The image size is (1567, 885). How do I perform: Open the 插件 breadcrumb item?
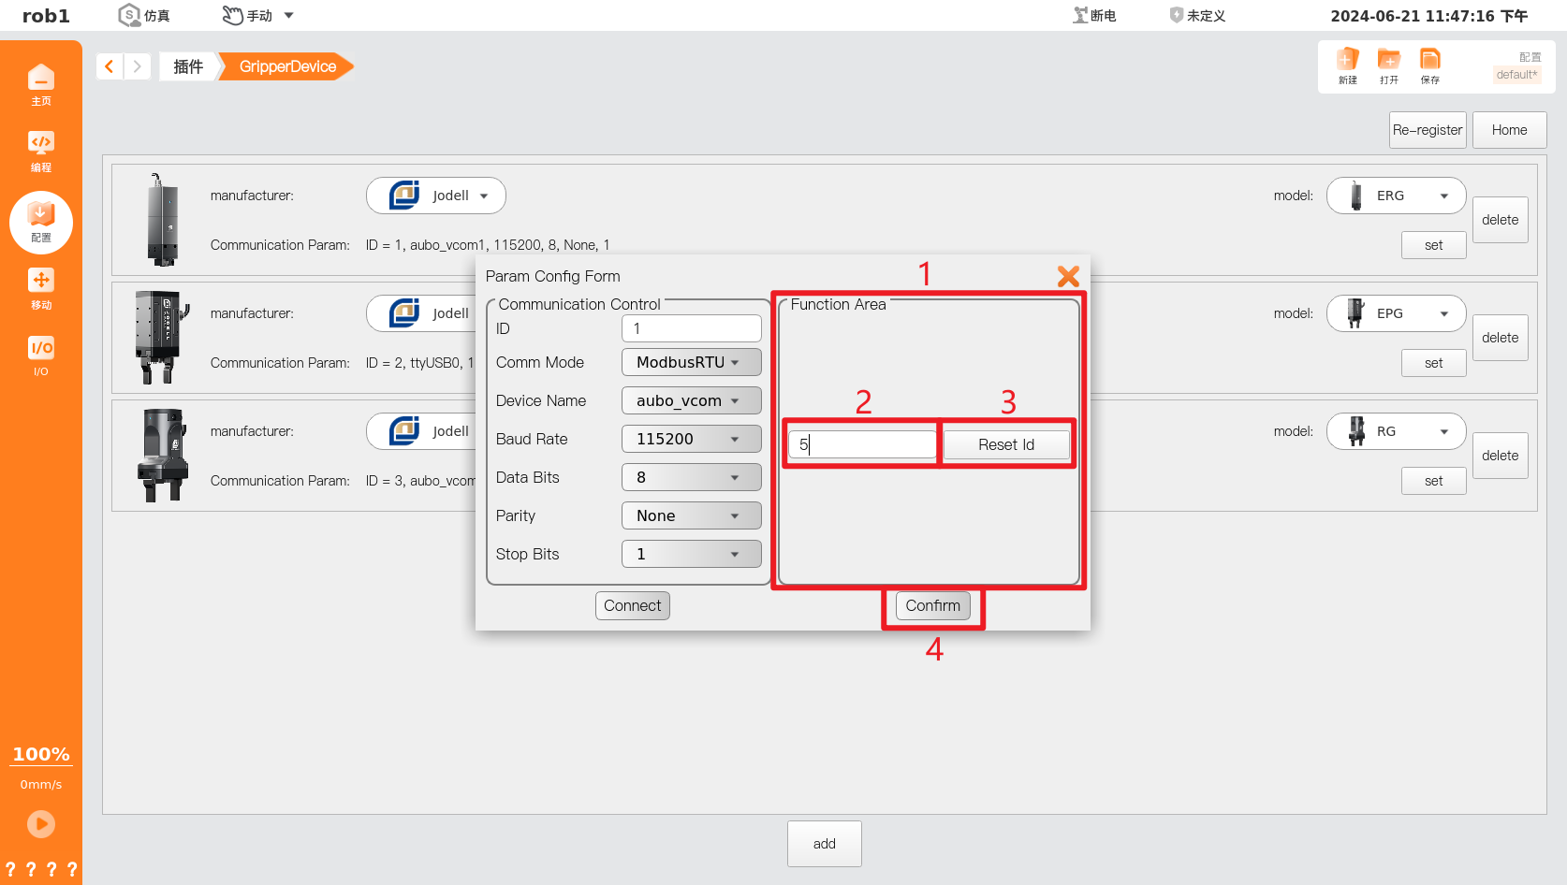tap(187, 66)
